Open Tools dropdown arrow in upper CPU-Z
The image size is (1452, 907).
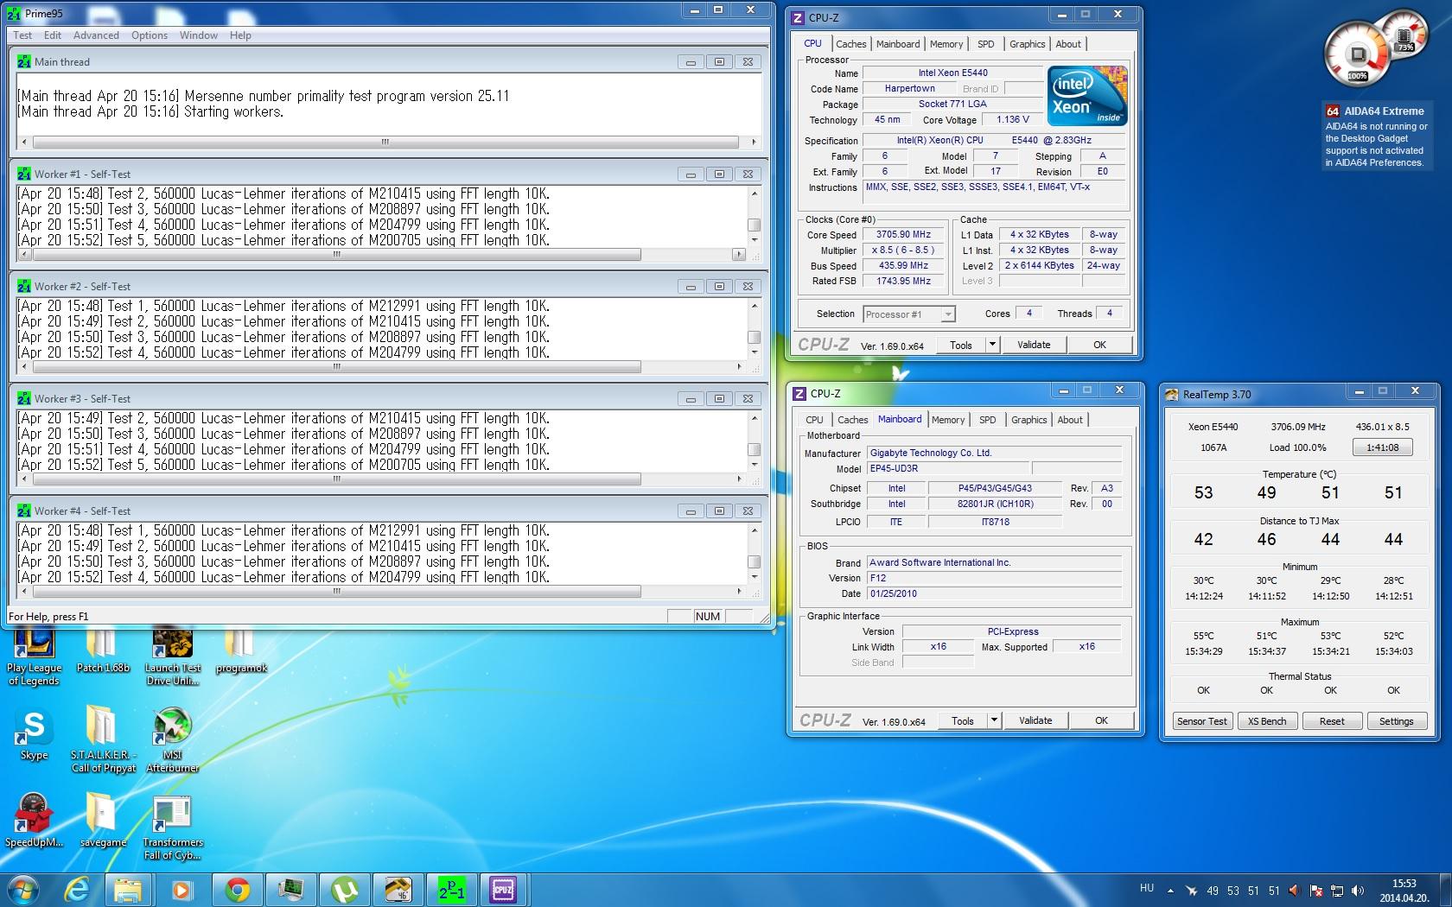992,345
